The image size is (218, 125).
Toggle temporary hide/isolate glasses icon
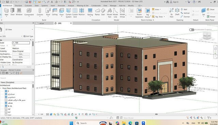point(76,114)
